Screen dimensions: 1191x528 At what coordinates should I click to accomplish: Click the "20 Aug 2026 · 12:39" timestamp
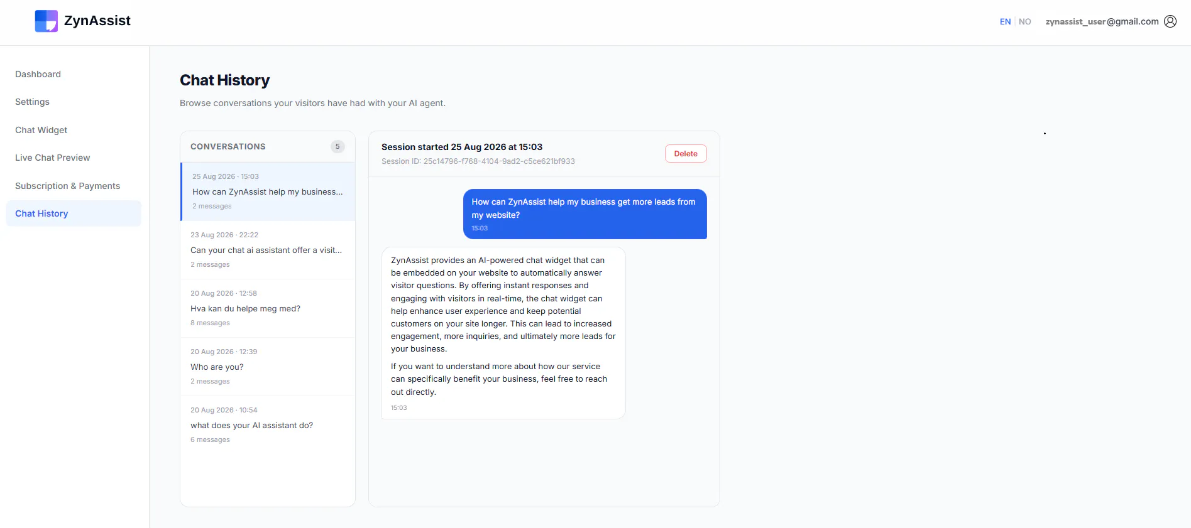pyautogui.click(x=224, y=352)
